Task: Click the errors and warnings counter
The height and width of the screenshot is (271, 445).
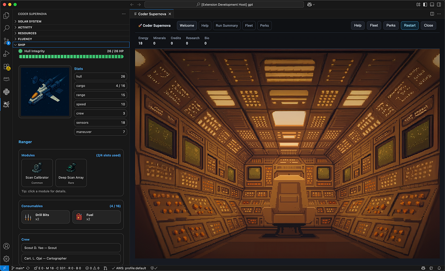Action: click(93, 268)
